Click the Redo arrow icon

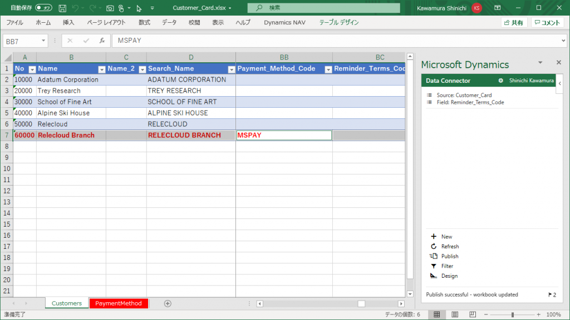(x=93, y=8)
